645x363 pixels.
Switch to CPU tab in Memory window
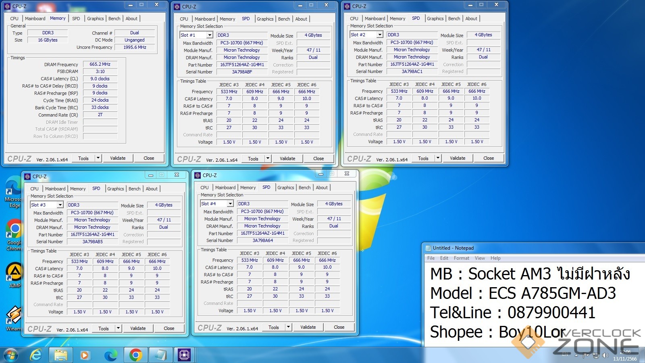click(15, 19)
